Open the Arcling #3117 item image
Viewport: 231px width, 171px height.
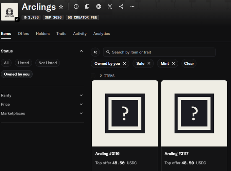194,113
